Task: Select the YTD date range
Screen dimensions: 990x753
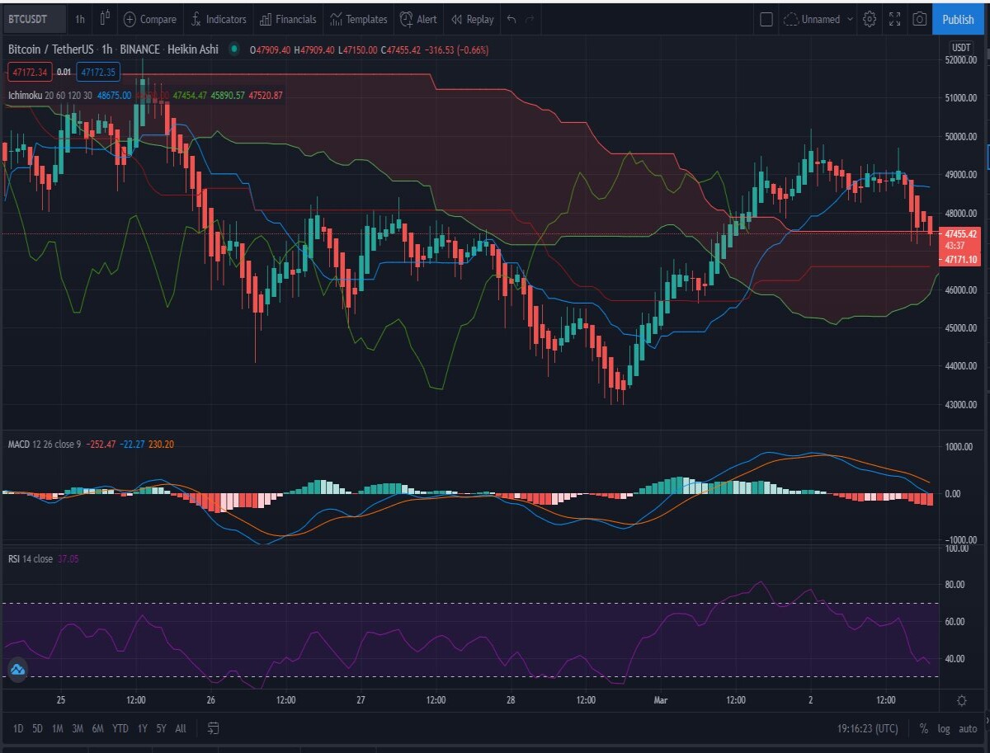Action: [x=120, y=728]
